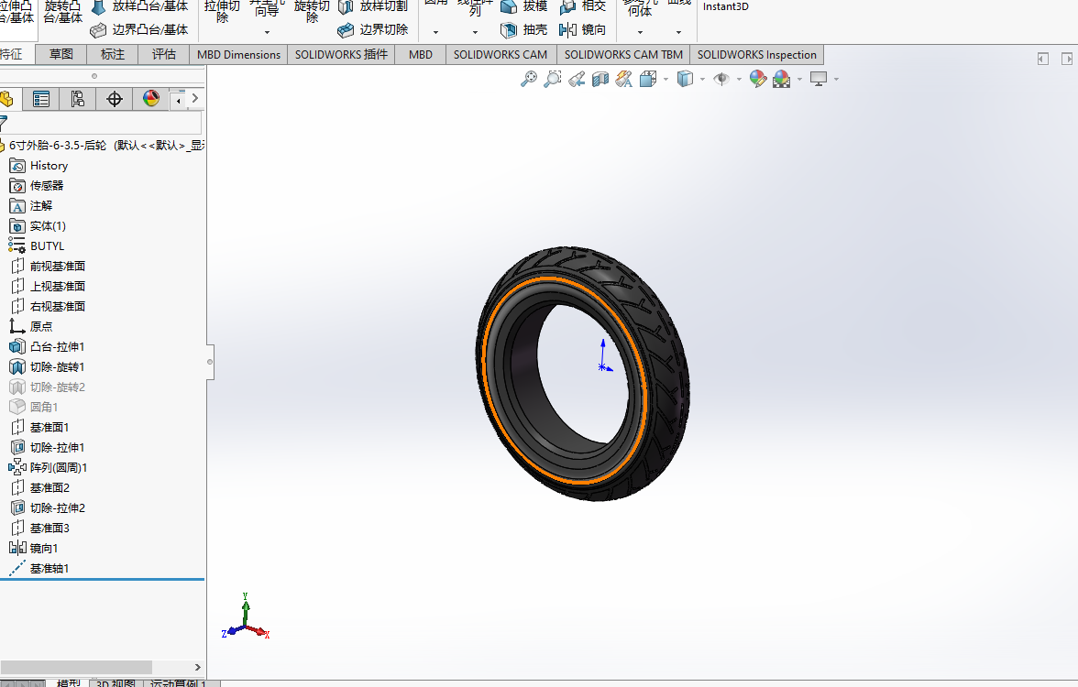Viewport: 1078px width, 687px height.
Task: Select the suppressed 切除-旋转2 feature
Action: pyautogui.click(x=48, y=387)
